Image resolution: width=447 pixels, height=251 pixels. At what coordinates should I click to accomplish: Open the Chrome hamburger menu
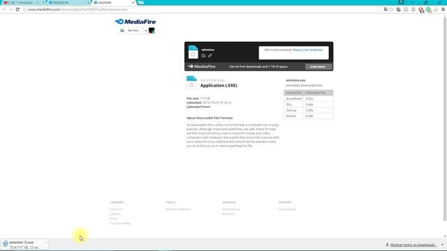[443, 9]
